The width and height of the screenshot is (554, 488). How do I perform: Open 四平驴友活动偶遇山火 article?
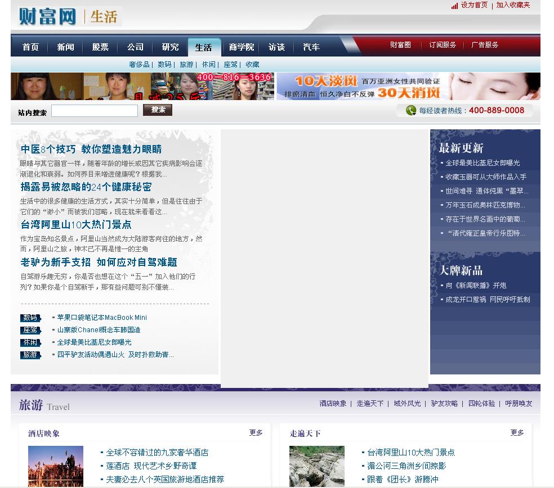[x=115, y=355]
